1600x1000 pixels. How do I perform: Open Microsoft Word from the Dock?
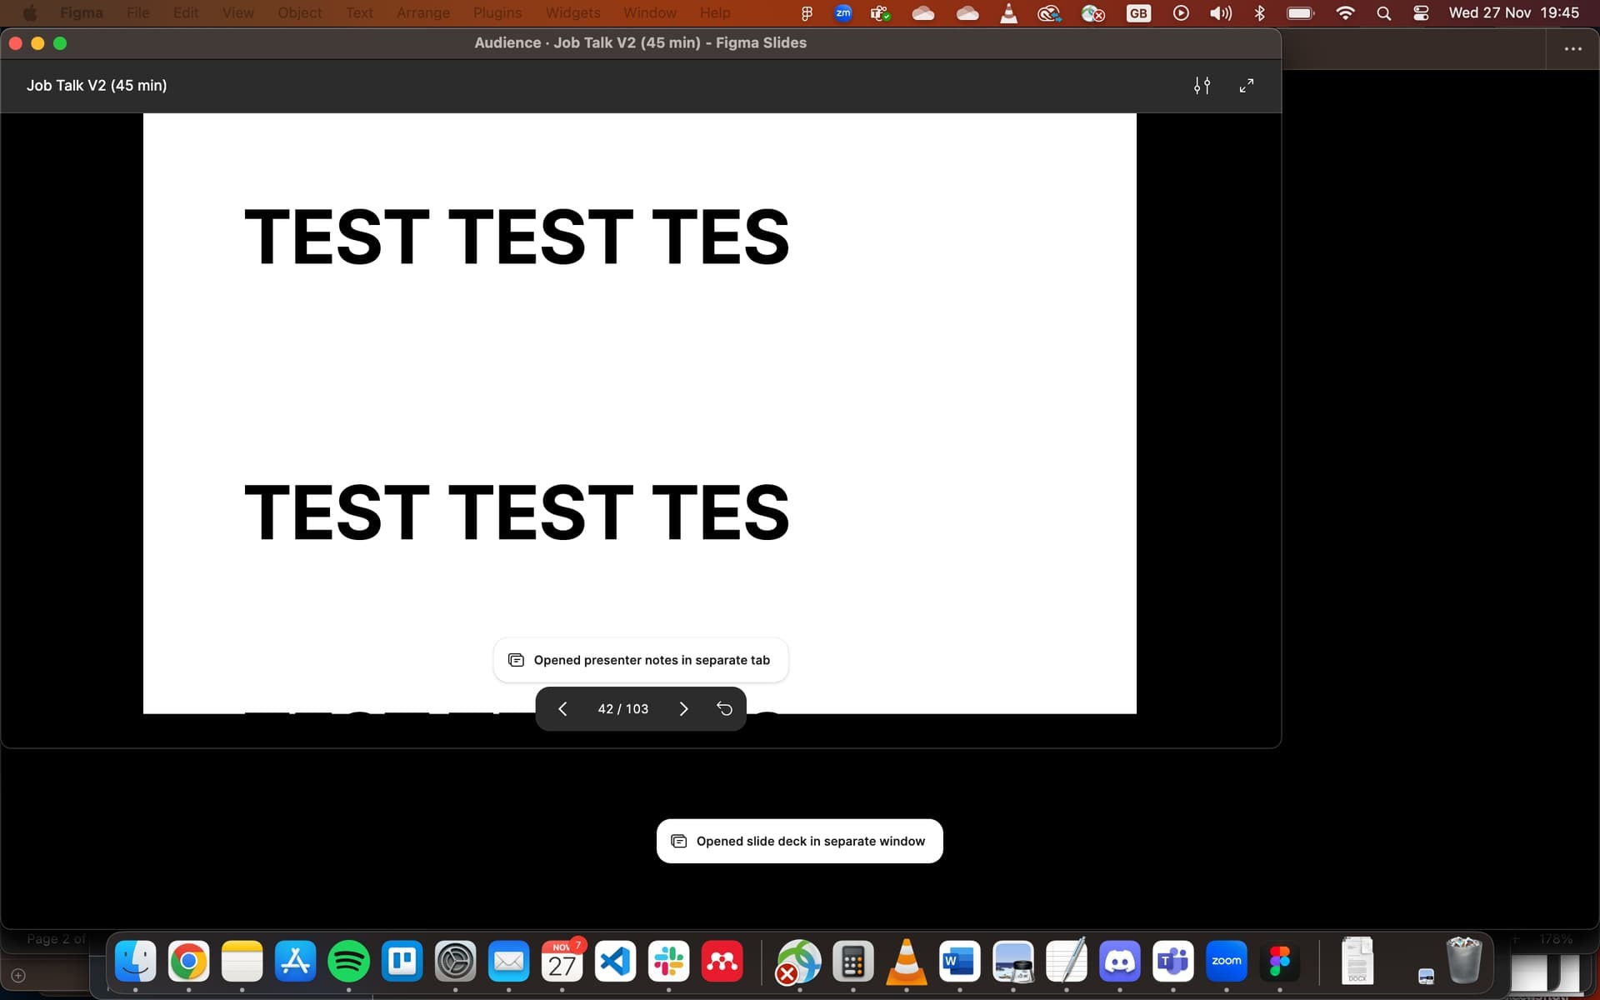click(x=960, y=962)
